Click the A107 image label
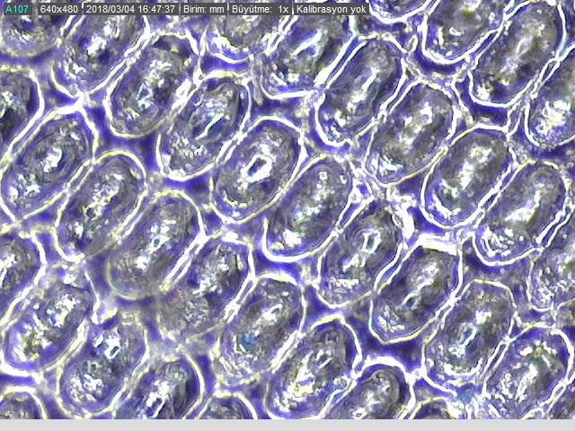Viewport: 575px width, 431px height. [x=18, y=9]
